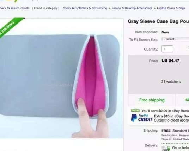189x151 pixels.
Task: Open Laptop Cases & Bags category
Action: point(171,8)
